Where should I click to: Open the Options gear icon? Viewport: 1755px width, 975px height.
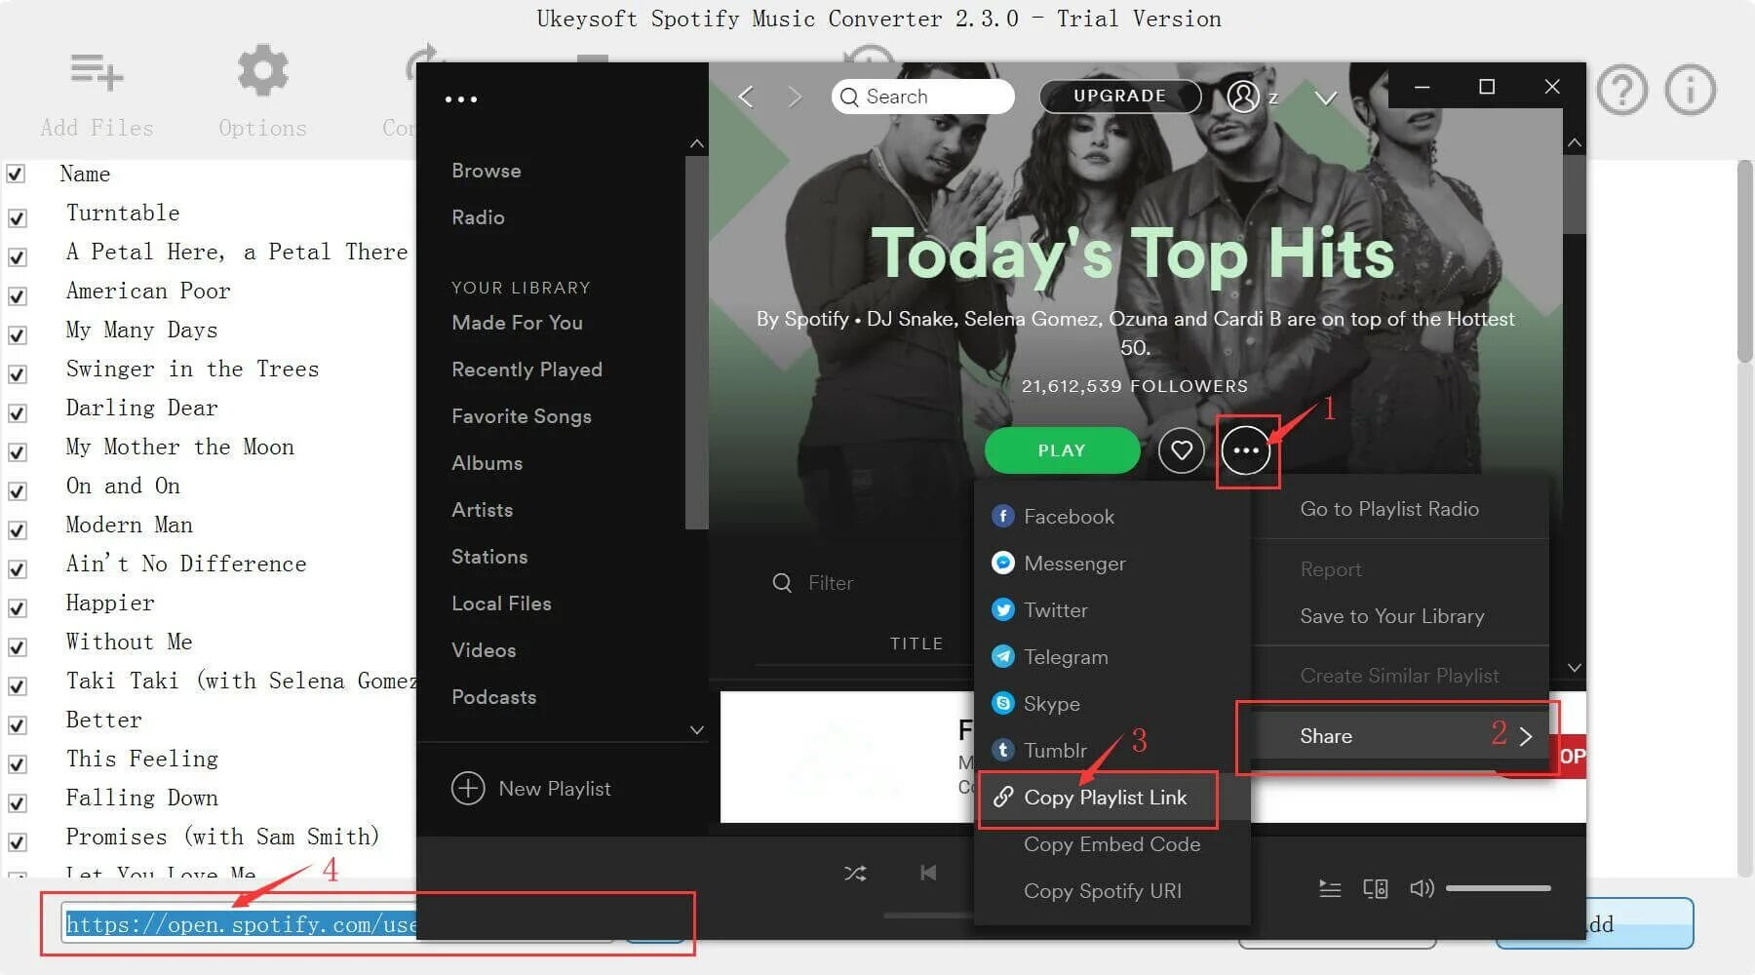(x=263, y=70)
